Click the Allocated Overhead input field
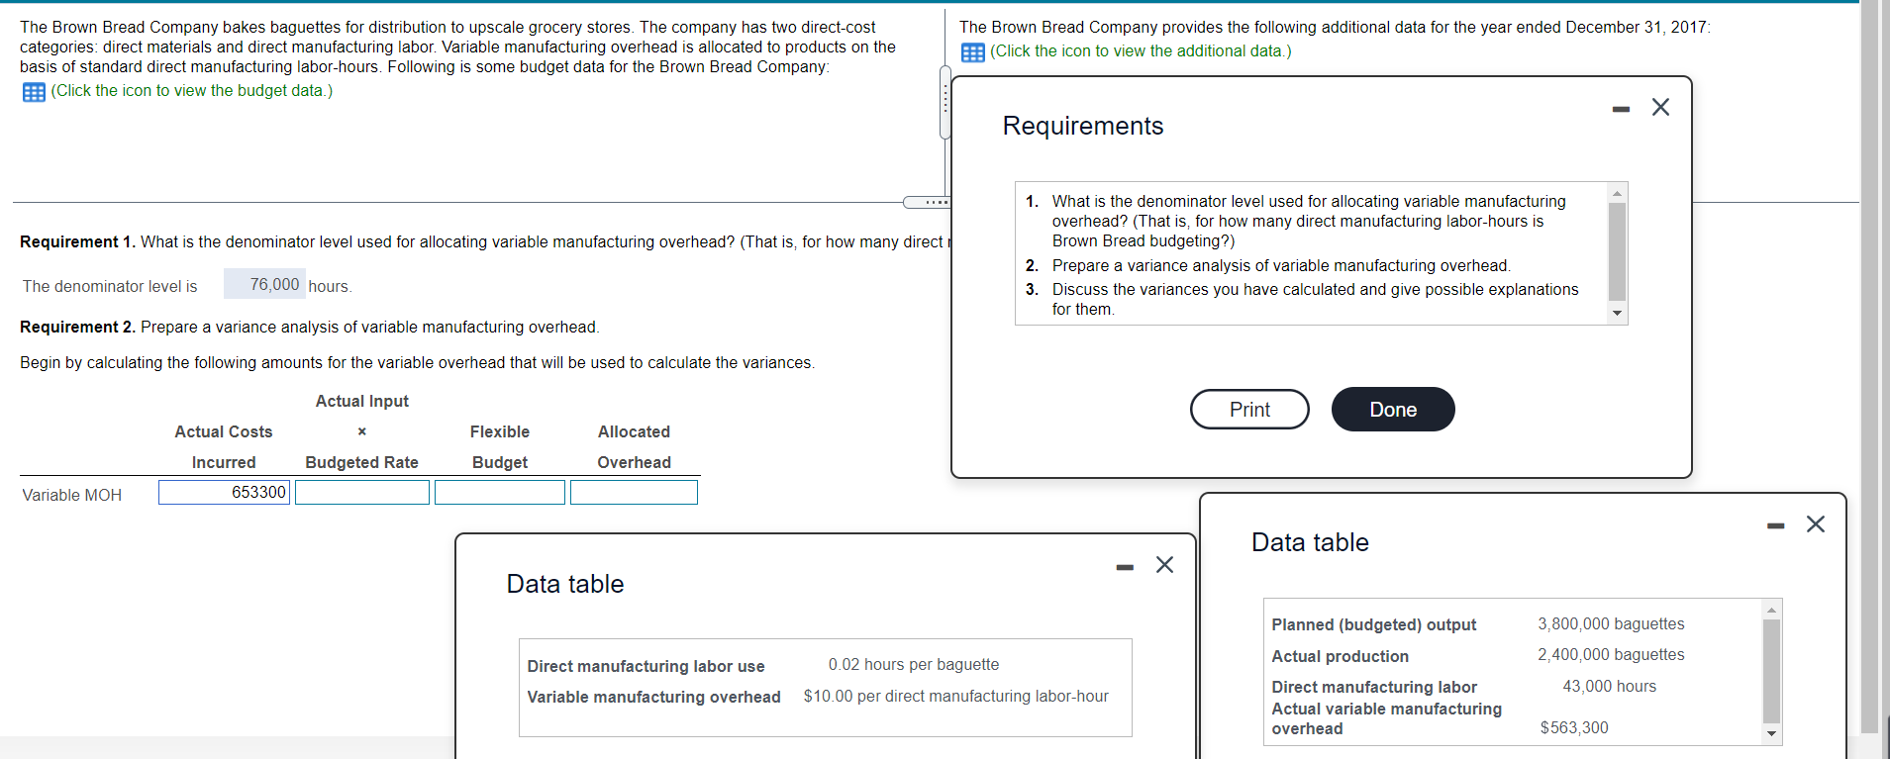Viewport: 1890px width, 759px height. [634, 492]
